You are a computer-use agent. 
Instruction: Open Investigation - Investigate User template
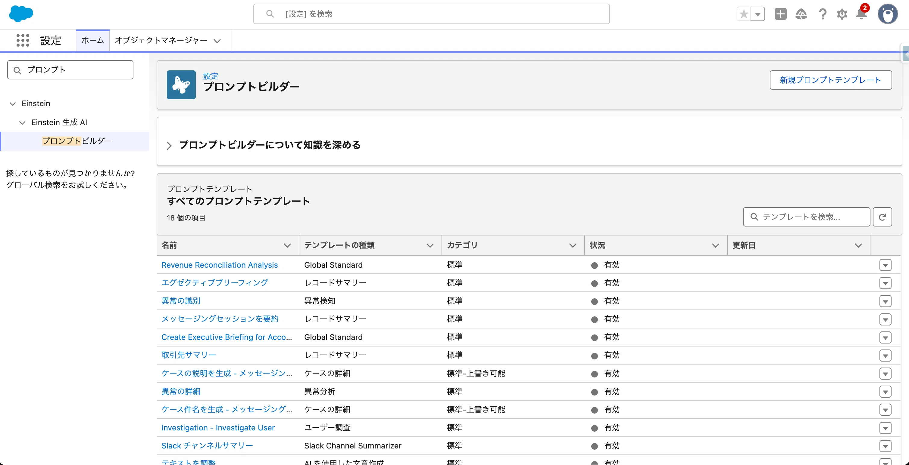click(218, 428)
